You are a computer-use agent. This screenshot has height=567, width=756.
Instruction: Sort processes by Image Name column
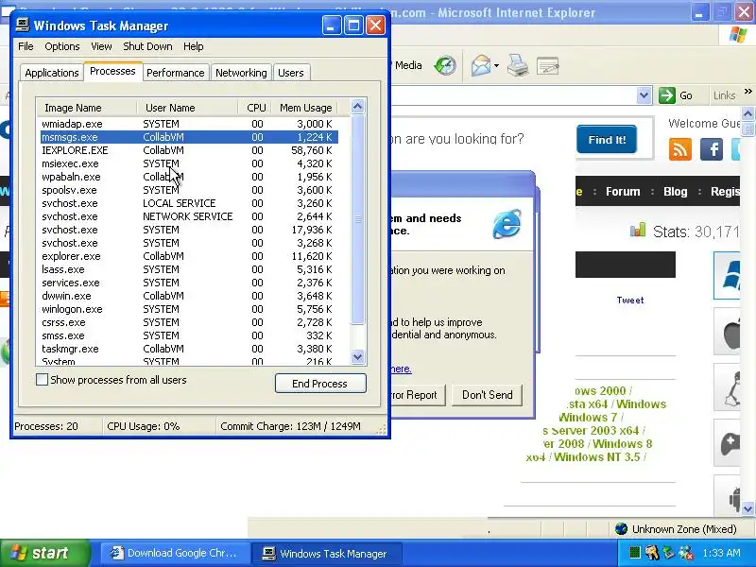coord(87,108)
